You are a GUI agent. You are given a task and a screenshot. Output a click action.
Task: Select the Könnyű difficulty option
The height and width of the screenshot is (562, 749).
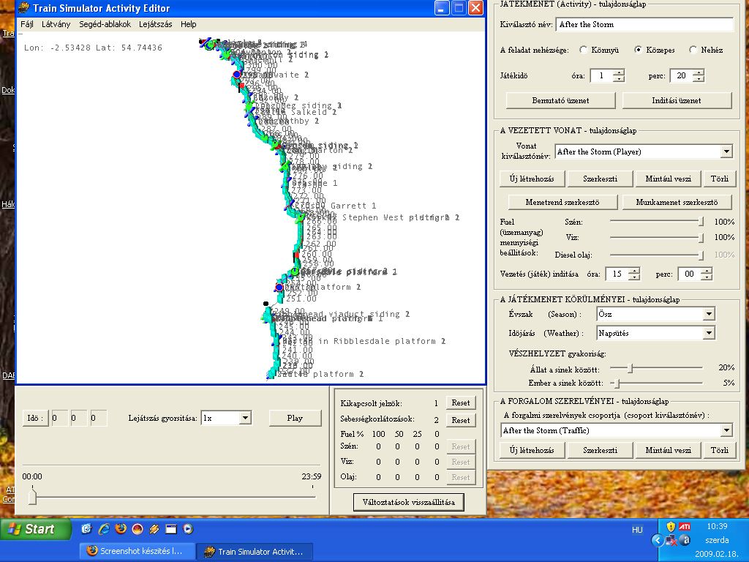tap(583, 50)
